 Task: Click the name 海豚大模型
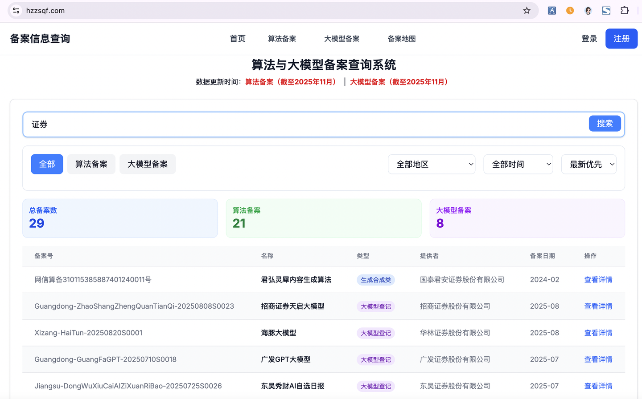click(279, 333)
